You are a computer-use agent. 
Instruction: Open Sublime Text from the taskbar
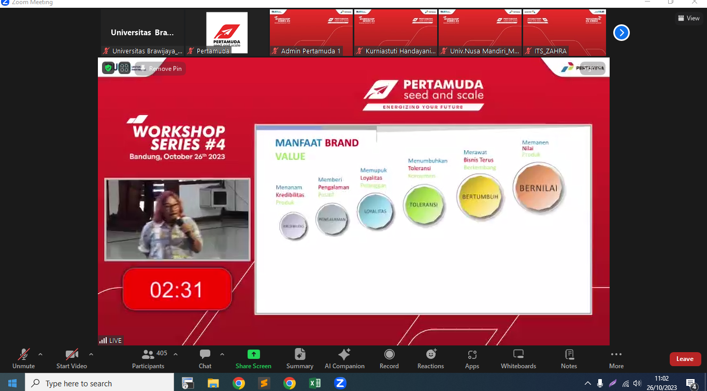(x=264, y=383)
